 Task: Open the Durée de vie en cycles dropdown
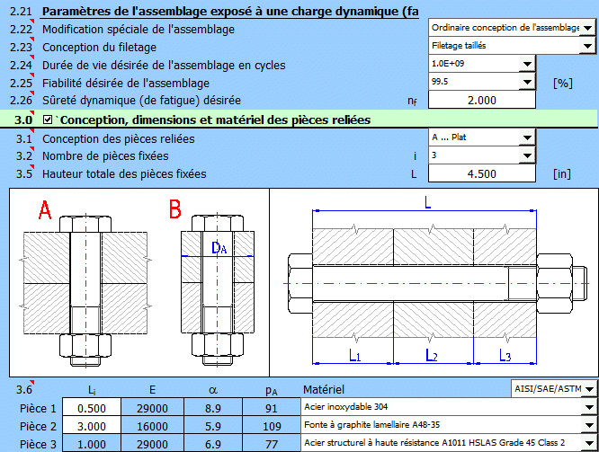tap(528, 64)
